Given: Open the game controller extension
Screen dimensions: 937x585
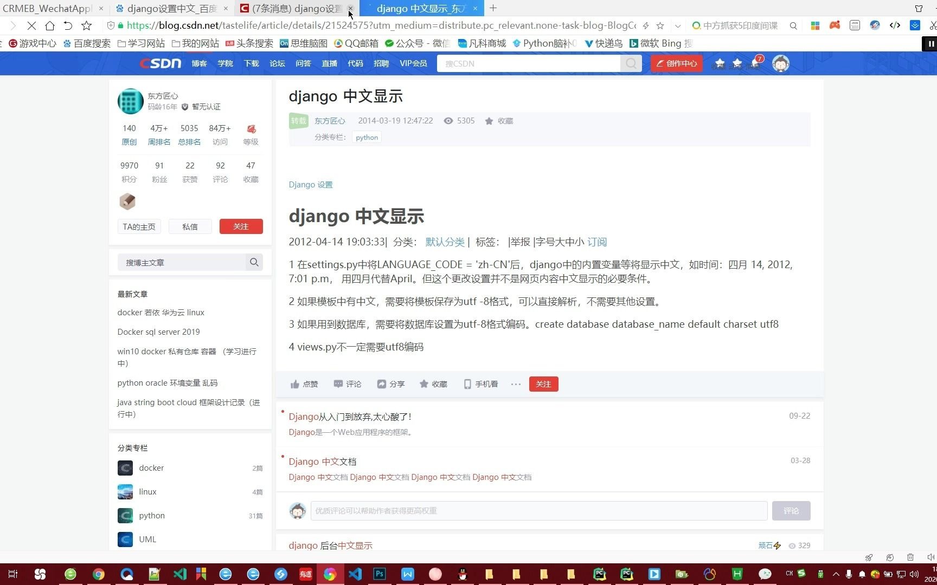Looking at the screenshot, I should coord(835,25).
